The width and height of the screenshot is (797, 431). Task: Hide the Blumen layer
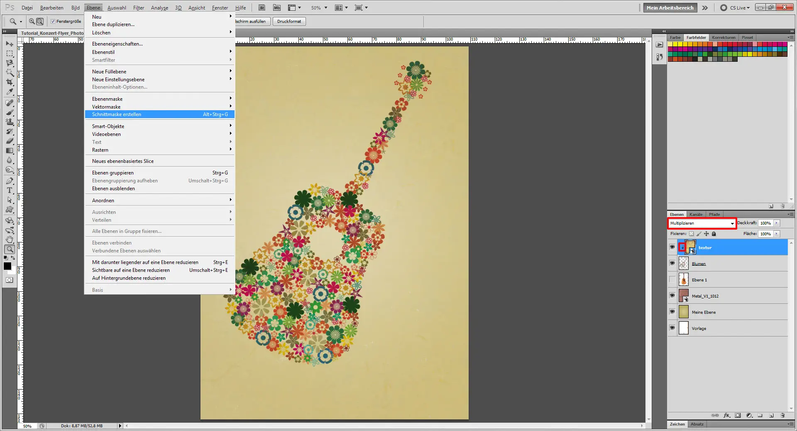tap(672, 263)
